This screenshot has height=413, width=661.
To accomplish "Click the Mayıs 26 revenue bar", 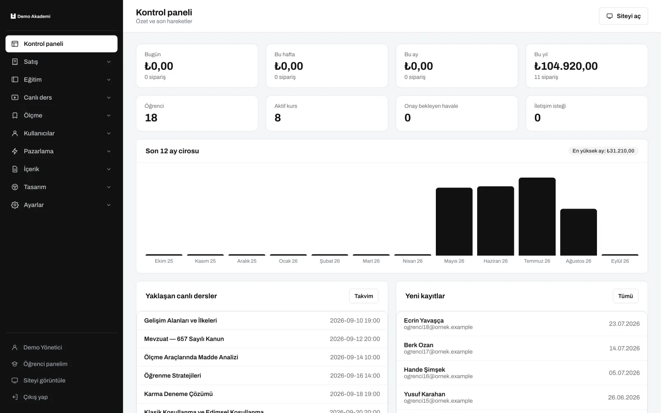I will (x=454, y=222).
